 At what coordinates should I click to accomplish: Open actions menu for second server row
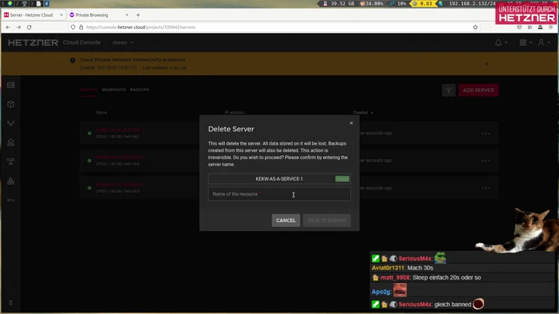tap(485, 161)
